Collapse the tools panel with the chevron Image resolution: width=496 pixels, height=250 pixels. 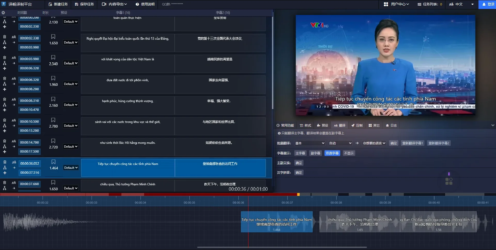tap(493, 126)
